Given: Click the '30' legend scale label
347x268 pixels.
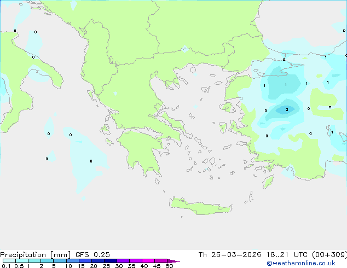Looking at the screenshot, I should [119, 266].
